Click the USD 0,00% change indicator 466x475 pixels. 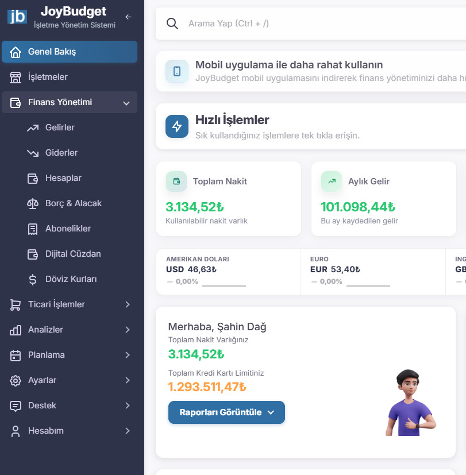(183, 281)
